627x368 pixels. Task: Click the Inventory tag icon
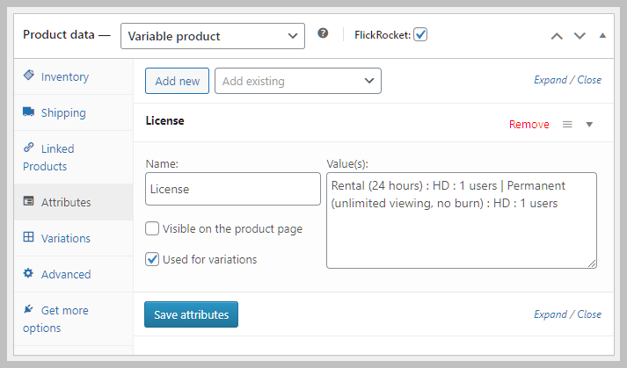pyautogui.click(x=29, y=76)
